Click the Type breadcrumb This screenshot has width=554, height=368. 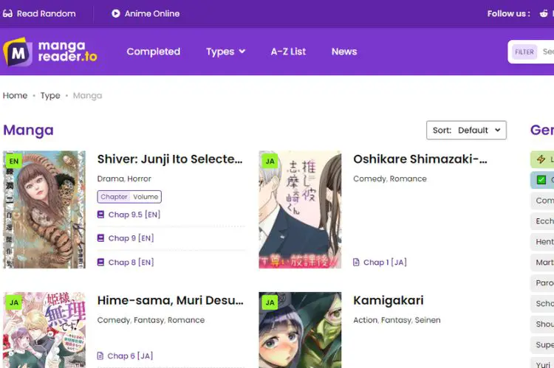click(x=50, y=96)
